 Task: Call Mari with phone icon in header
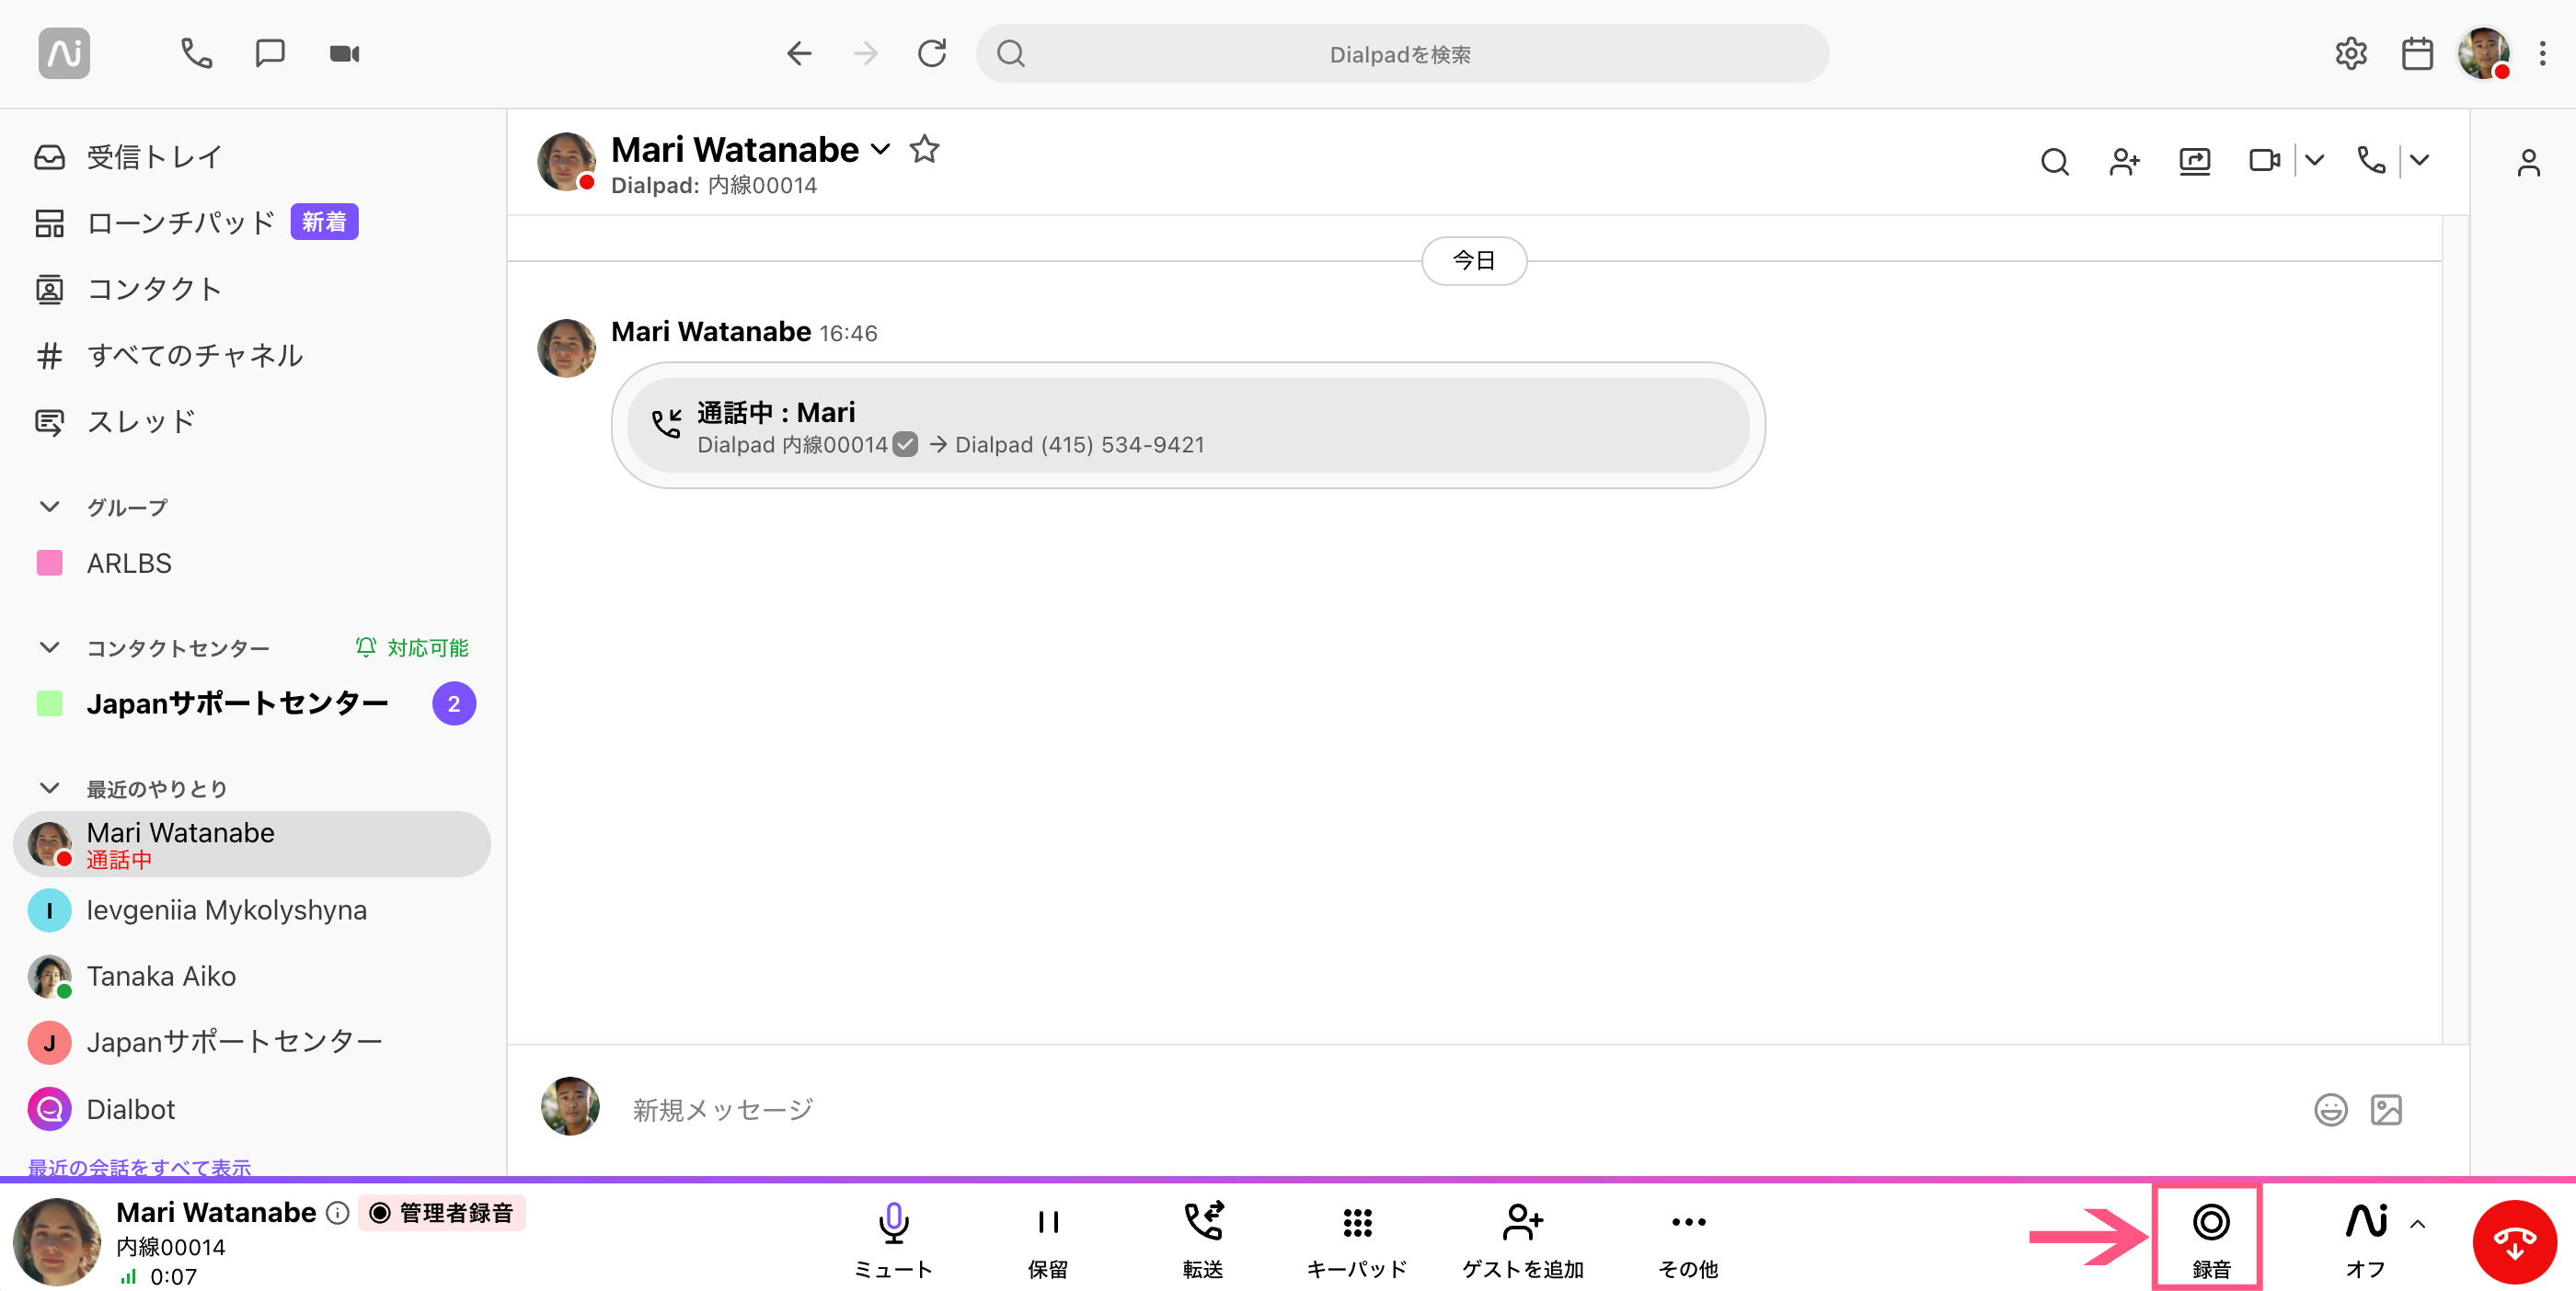tap(2371, 160)
